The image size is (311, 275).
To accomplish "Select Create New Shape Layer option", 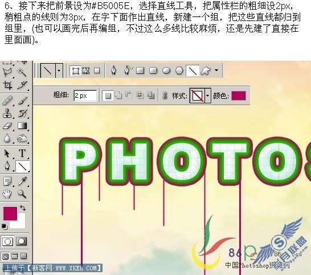I will 108,96.
